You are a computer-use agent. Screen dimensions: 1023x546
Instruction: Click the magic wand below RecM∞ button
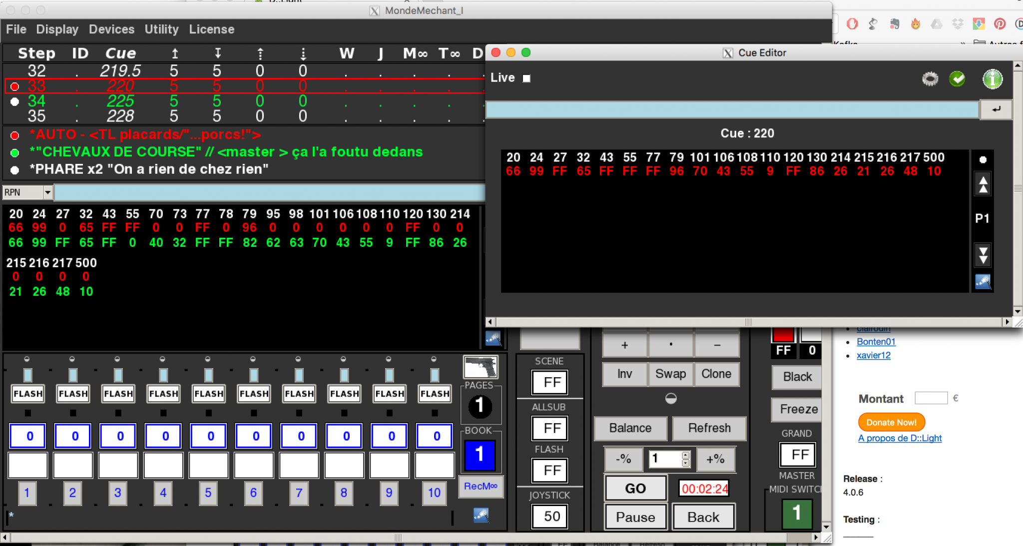pos(481,515)
